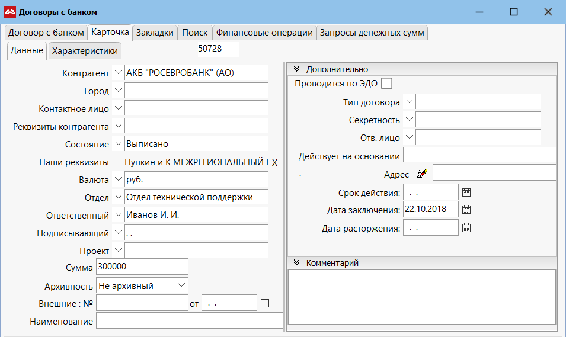Screen dimensions: 566x337
Task: Click into the Сумма field
Action: (142, 267)
